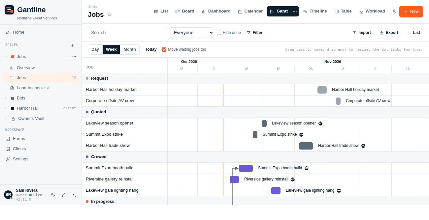This screenshot has width=429, height=220.
Task: Open Load-in checklist in the sidebar
Action: 41,88
